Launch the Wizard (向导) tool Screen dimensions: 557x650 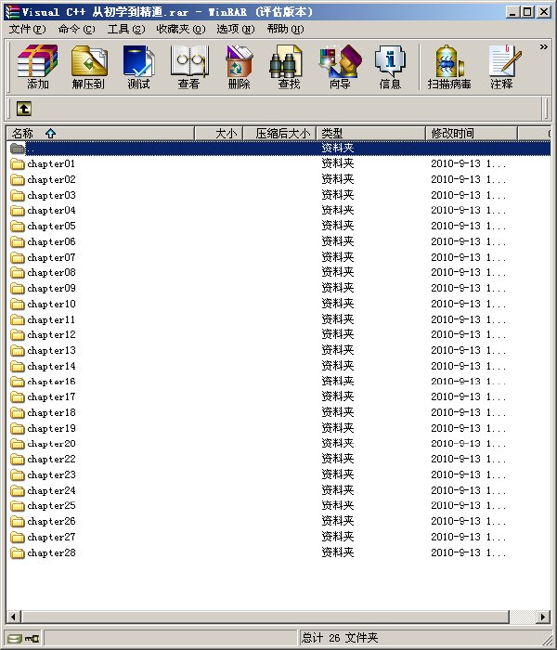click(x=340, y=67)
